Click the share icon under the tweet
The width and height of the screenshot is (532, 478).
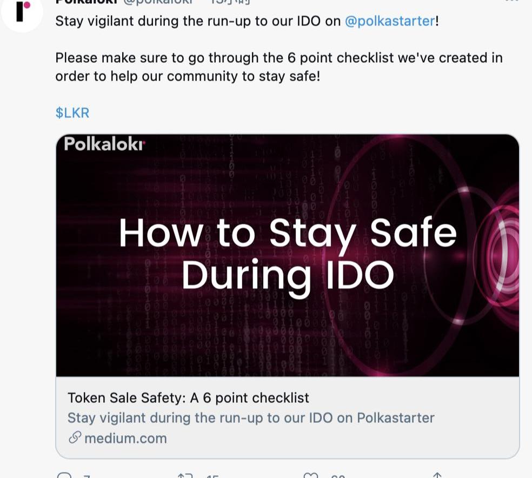point(437,475)
